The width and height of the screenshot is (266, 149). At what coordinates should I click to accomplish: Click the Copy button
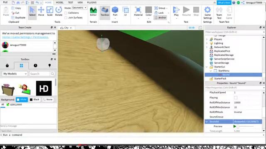tap(16, 8)
